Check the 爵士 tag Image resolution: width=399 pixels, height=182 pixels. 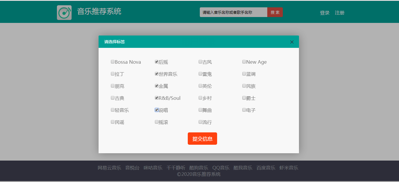click(244, 98)
